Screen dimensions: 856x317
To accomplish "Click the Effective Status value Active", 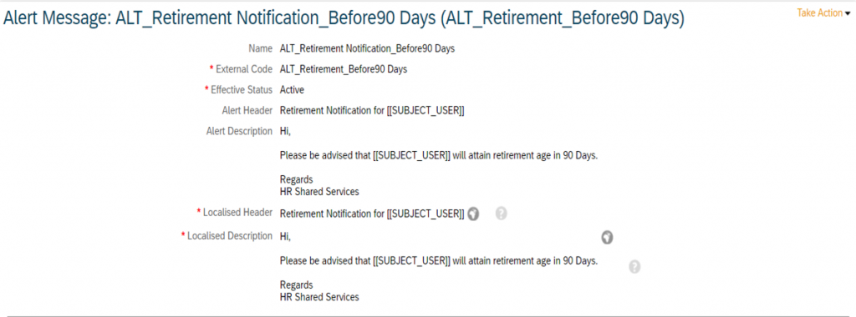I will [292, 90].
